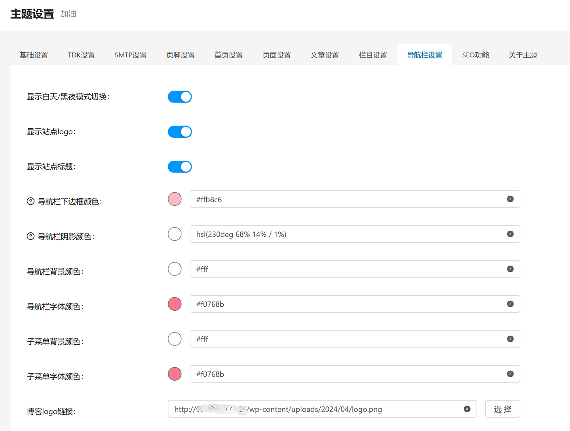Toggle 显示站点logo switch
The width and height of the screenshot is (570, 431).
click(180, 132)
